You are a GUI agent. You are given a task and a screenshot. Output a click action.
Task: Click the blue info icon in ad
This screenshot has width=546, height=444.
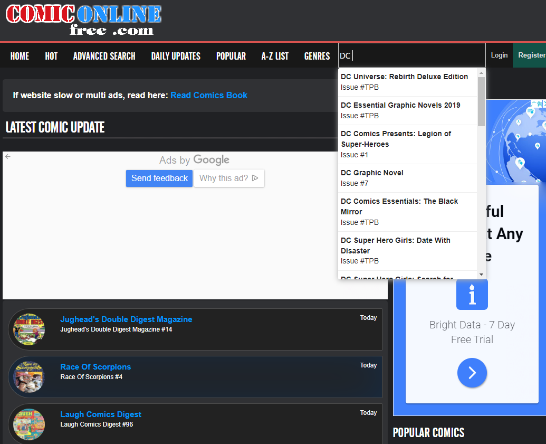tap(472, 294)
